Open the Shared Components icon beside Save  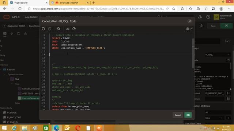[201, 26]
